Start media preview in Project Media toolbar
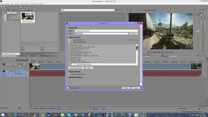The image size is (208, 117). tap(26, 10)
